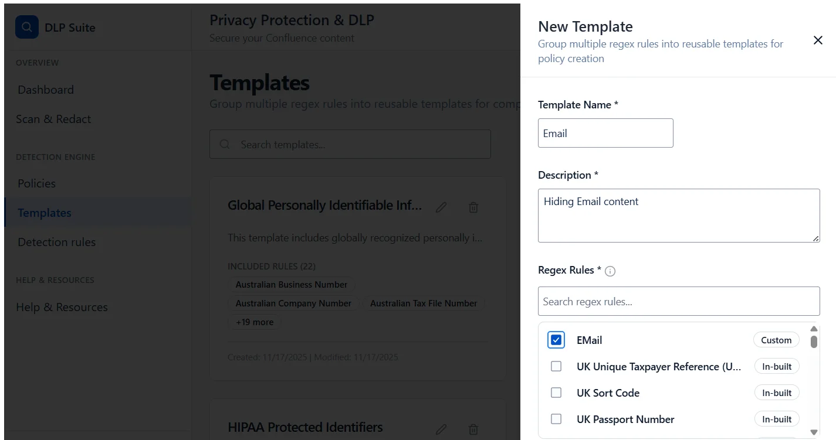
Task: Click the magnifier icon in template search bar
Action: click(225, 144)
